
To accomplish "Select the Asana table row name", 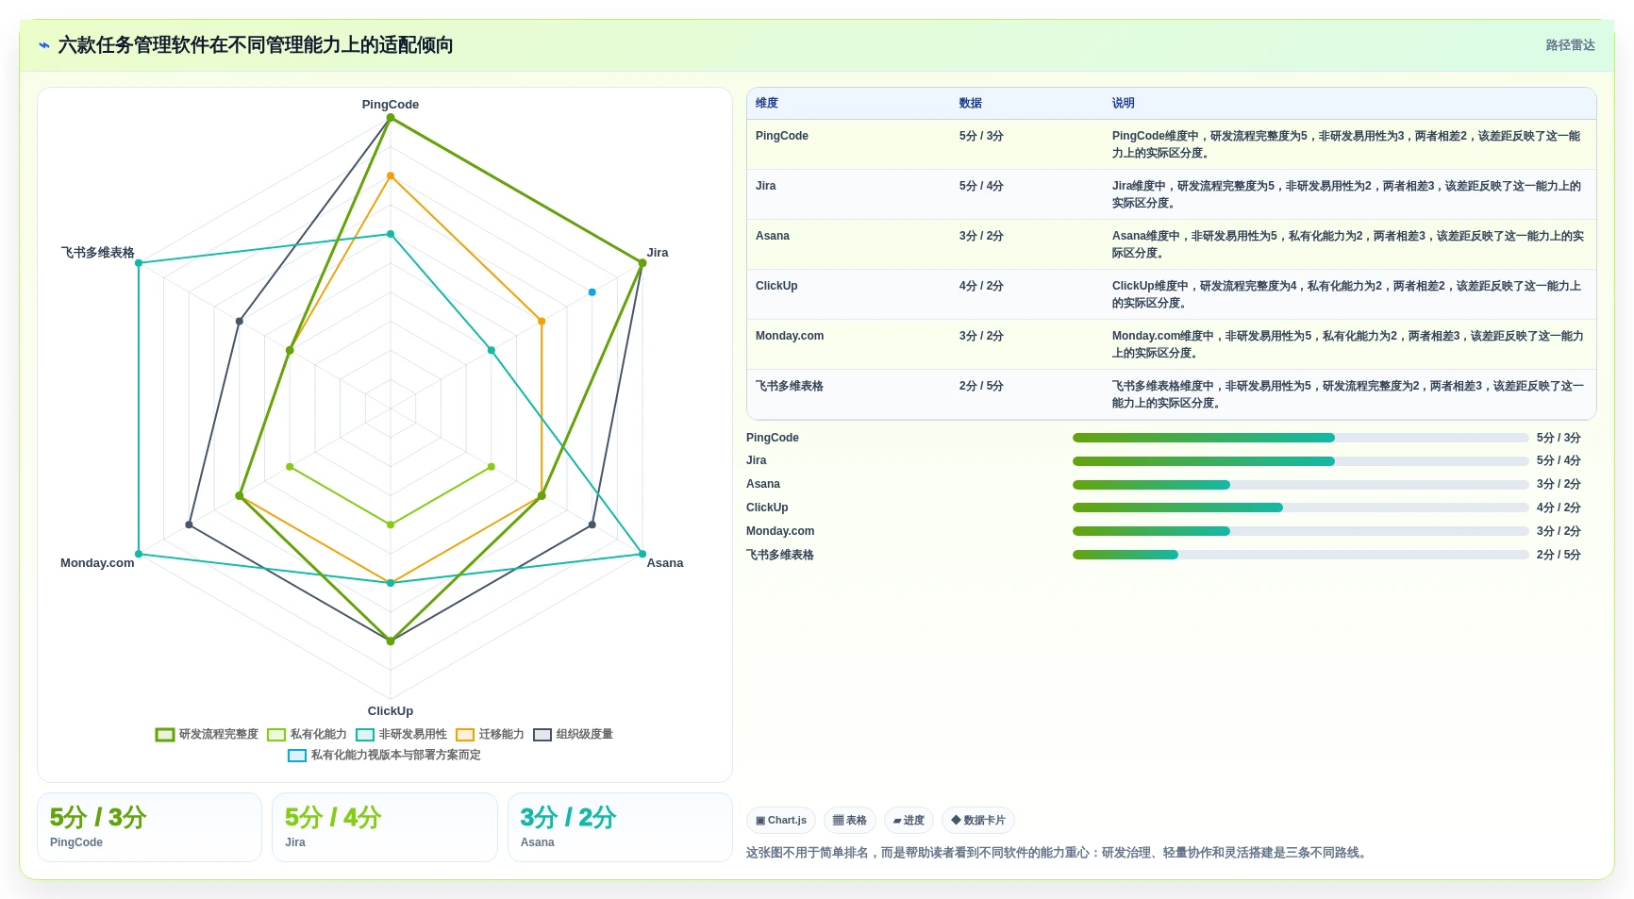I will point(773,236).
